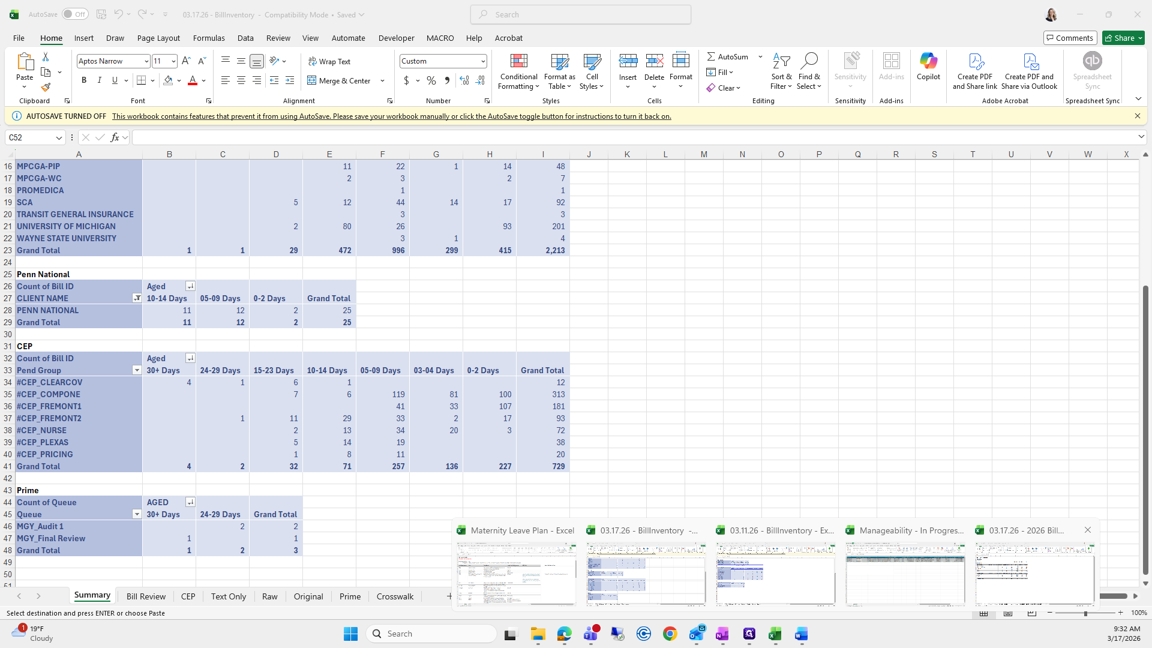Toggle Bold formatting
This screenshot has height=648, width=1152.
[84, 80]
